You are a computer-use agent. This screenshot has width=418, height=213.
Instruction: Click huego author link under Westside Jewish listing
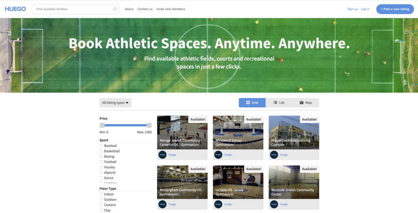coord(284,204)
